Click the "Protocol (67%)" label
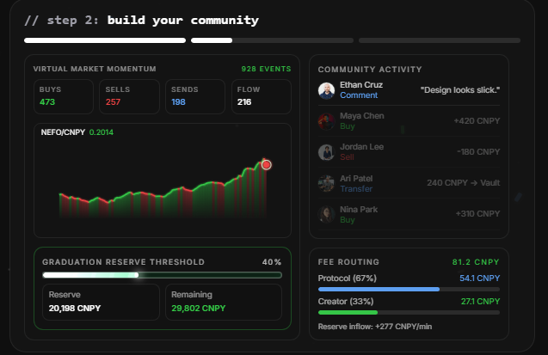548x355 pixels. click(348, 278)
